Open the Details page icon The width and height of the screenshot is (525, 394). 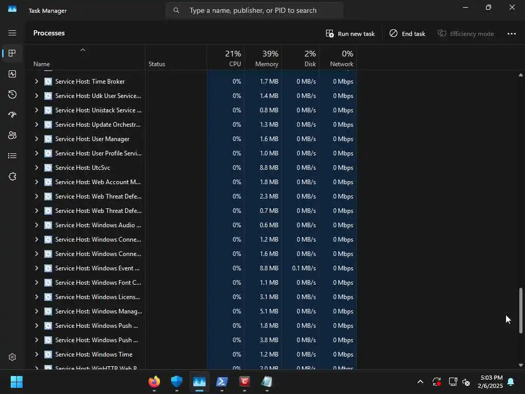click(12, 156)
